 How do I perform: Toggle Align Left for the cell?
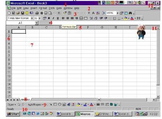[63, 18]
